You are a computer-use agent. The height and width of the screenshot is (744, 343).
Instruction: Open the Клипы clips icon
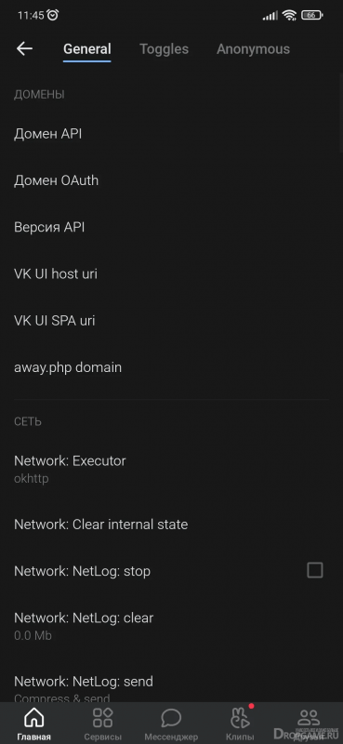coord(240,717)
